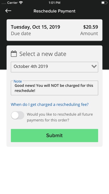The image size is (109, 194).
Task: Open the October 4th 2019 date selector
Action: [x=54, y=67]
